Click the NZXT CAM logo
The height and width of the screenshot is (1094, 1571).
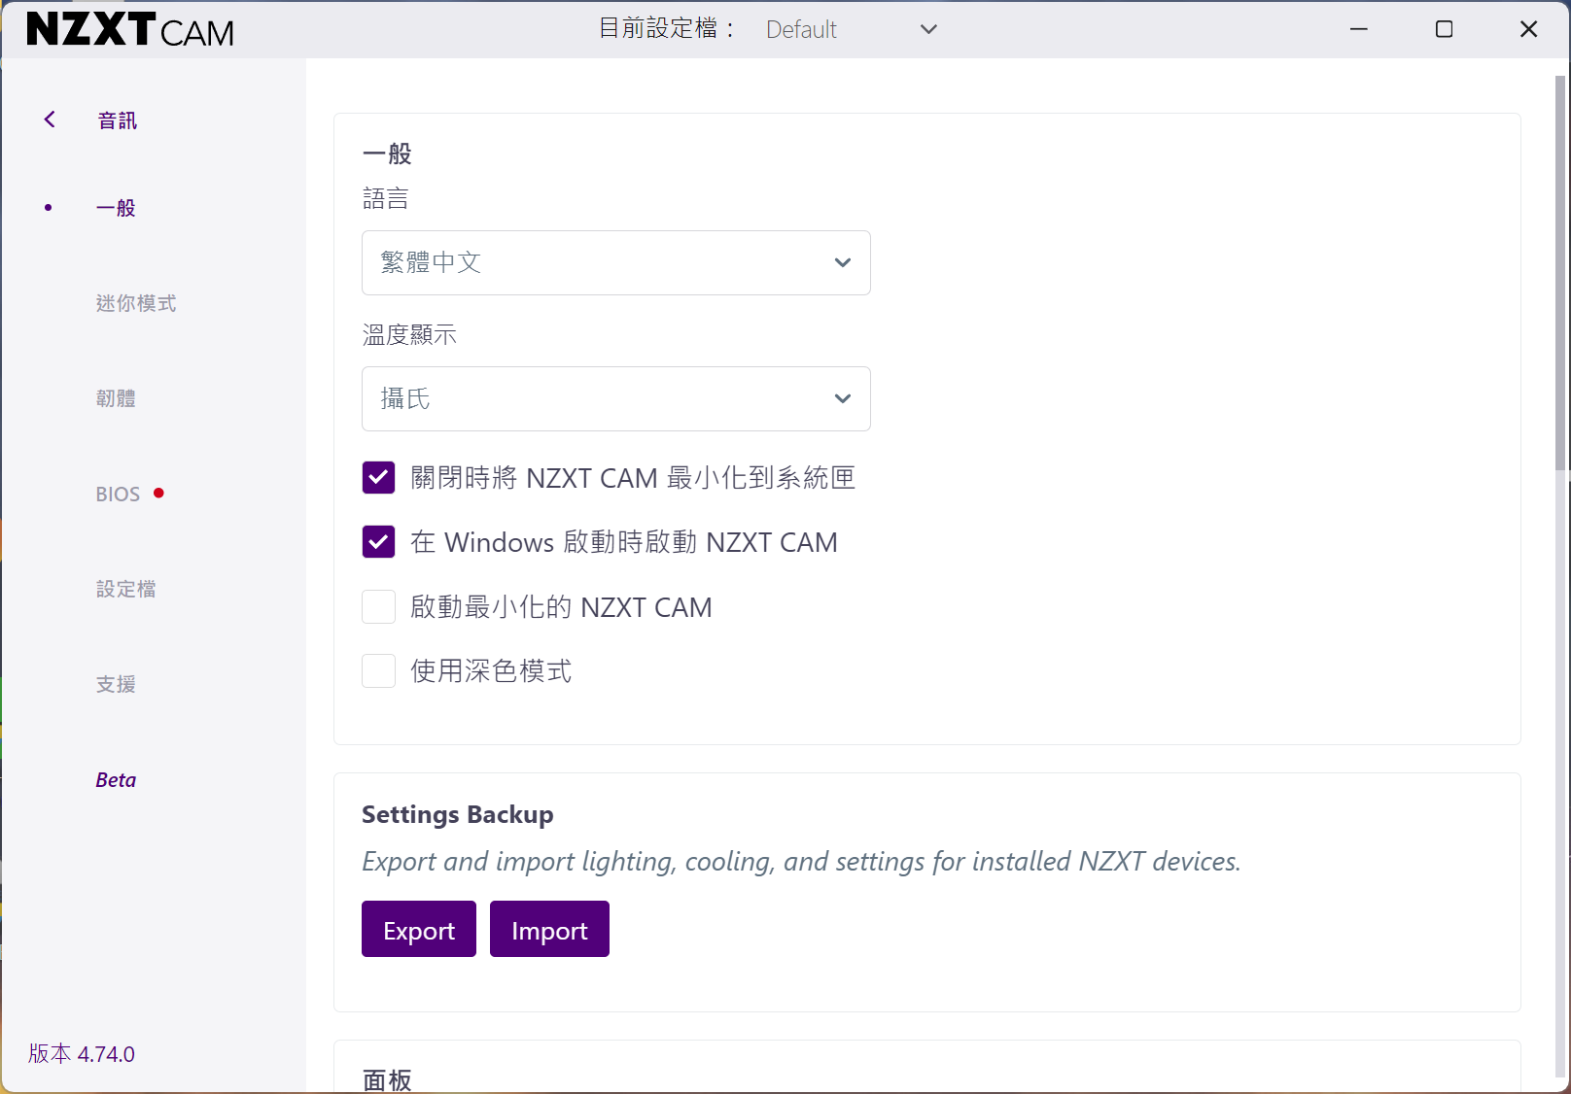[x=130, y=29]
